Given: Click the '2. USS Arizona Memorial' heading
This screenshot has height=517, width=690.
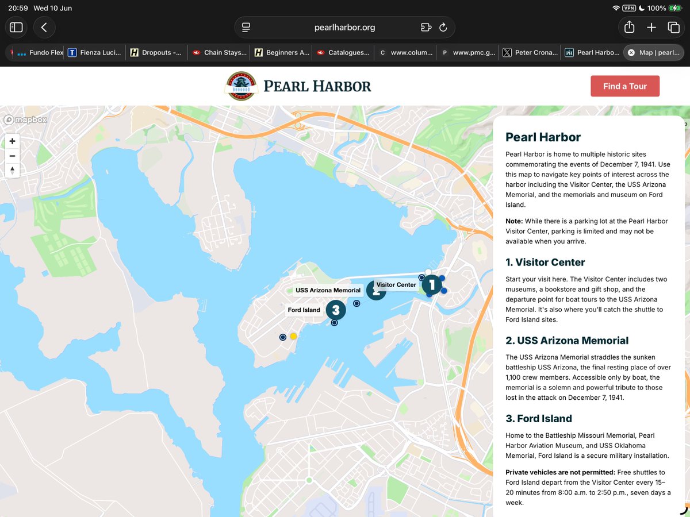Looking at the screenshot, I should point(567,341).
